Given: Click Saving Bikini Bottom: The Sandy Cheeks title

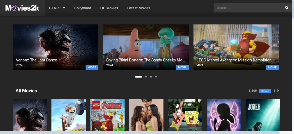Looking at the screenshot, I should coord(146,60).
